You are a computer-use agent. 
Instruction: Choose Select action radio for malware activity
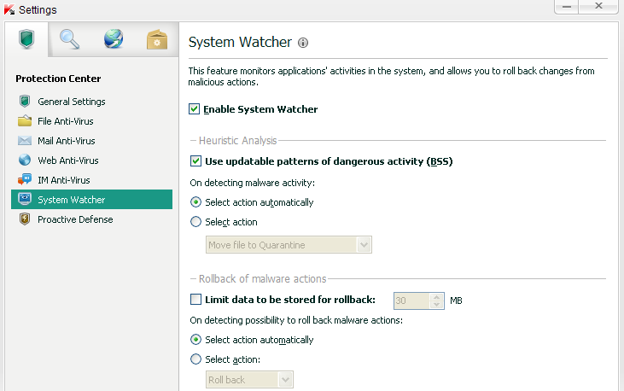[195, 222]
